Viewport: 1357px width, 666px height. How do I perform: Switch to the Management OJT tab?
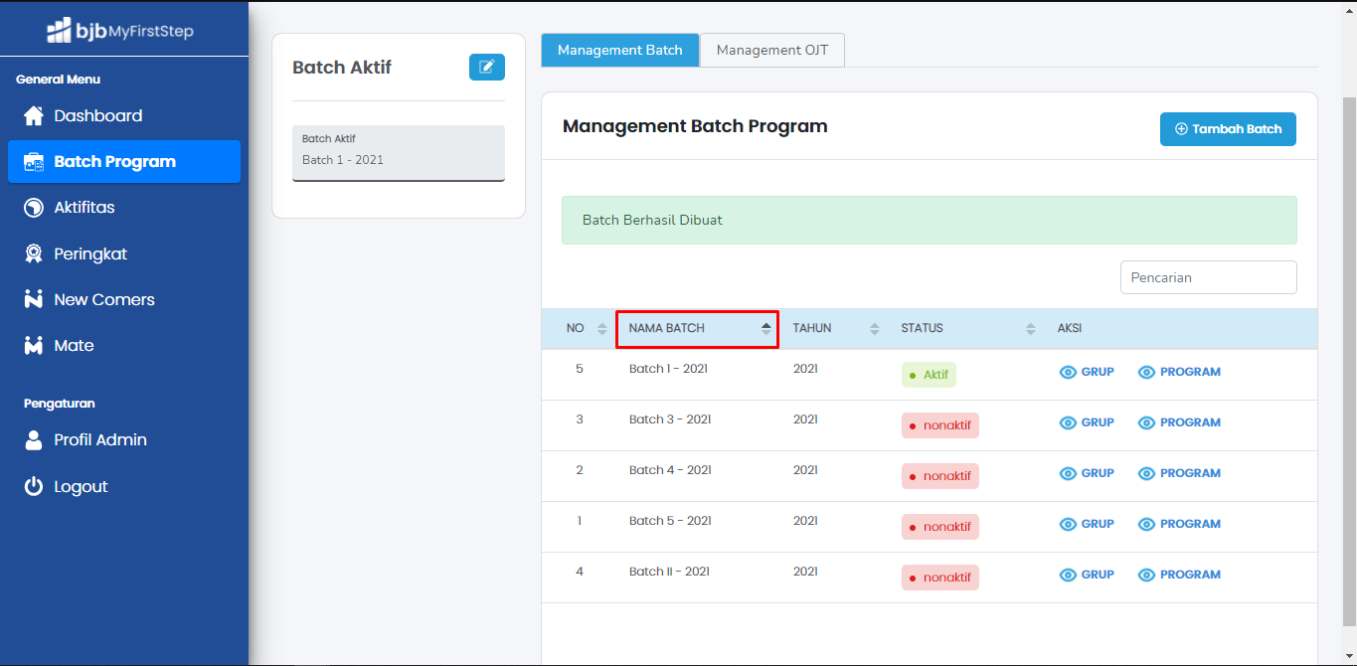pyautogui.click(x=772, y=51)
